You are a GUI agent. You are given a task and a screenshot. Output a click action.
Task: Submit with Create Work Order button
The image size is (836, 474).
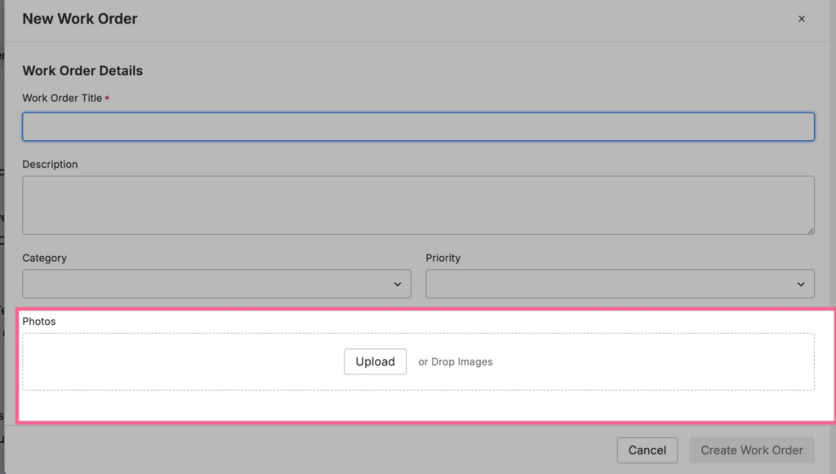pyautogui.click(x=752, y=450)
